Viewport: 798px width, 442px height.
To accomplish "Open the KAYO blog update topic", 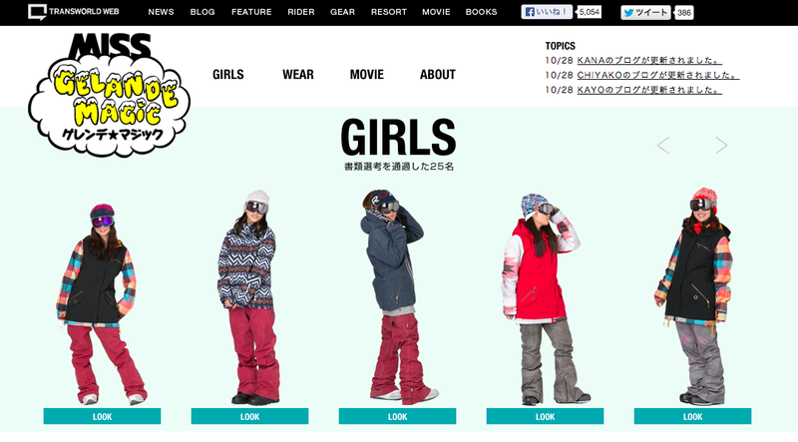I will (x=649, y=90).
